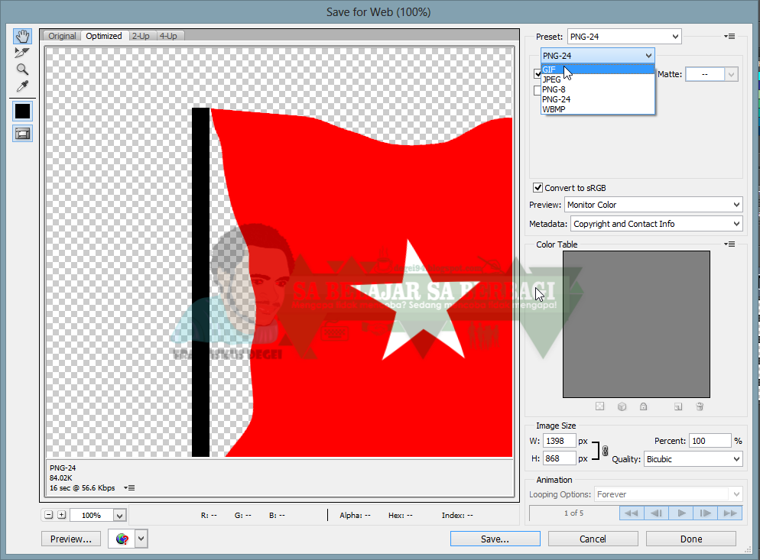This screenshot has height=560, width=760.
Task: Go to previous animation frame
Action: 656,513
